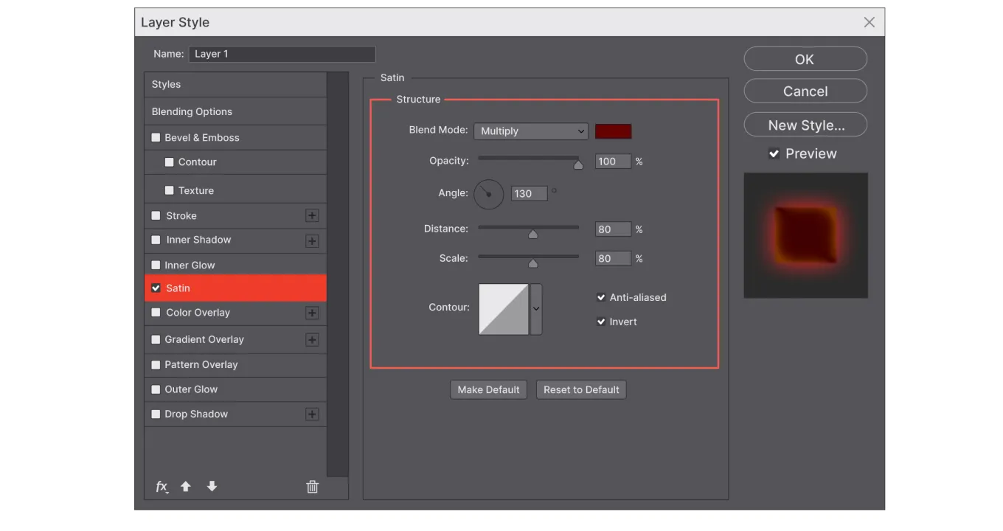
Task: Enable the Bevel & Emboss checkbox
Action: 156,138
